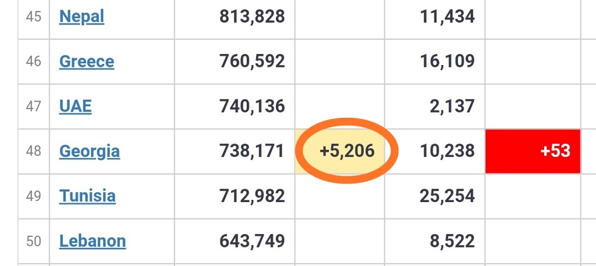Click Tunisia's total deaths value 25,254
The image size is (596, 266).
[x=447, y=196]
